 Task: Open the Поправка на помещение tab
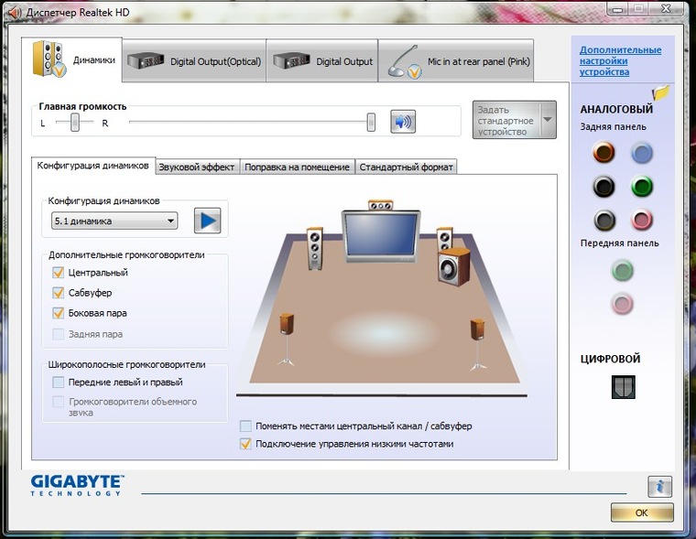298,167
